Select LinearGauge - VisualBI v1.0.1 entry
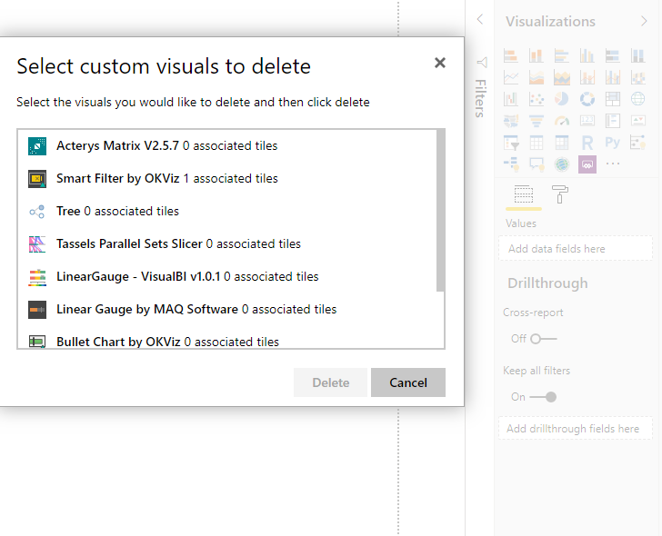 click(x=227, y=277)
